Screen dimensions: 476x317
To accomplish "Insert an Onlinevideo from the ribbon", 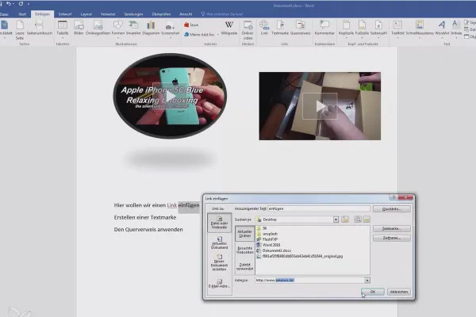I will click(x=248, y=30).
